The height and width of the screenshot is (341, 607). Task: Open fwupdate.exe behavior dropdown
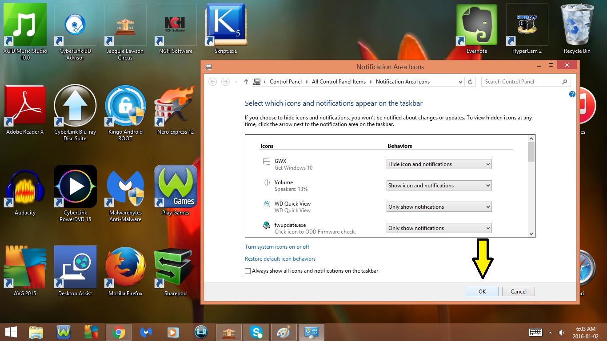tap(439, 228)
